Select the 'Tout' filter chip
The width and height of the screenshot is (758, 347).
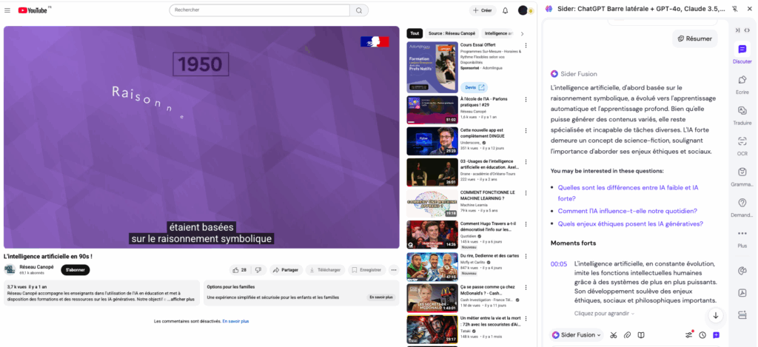[x=415, y=33]
